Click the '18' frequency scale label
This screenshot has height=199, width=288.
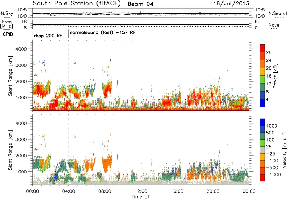[24, 22]
